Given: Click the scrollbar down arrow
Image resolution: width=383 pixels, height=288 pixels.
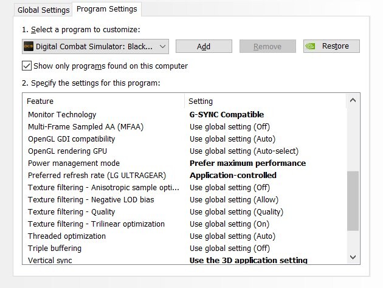Looking at the screenshot, I should pos(353,257).
